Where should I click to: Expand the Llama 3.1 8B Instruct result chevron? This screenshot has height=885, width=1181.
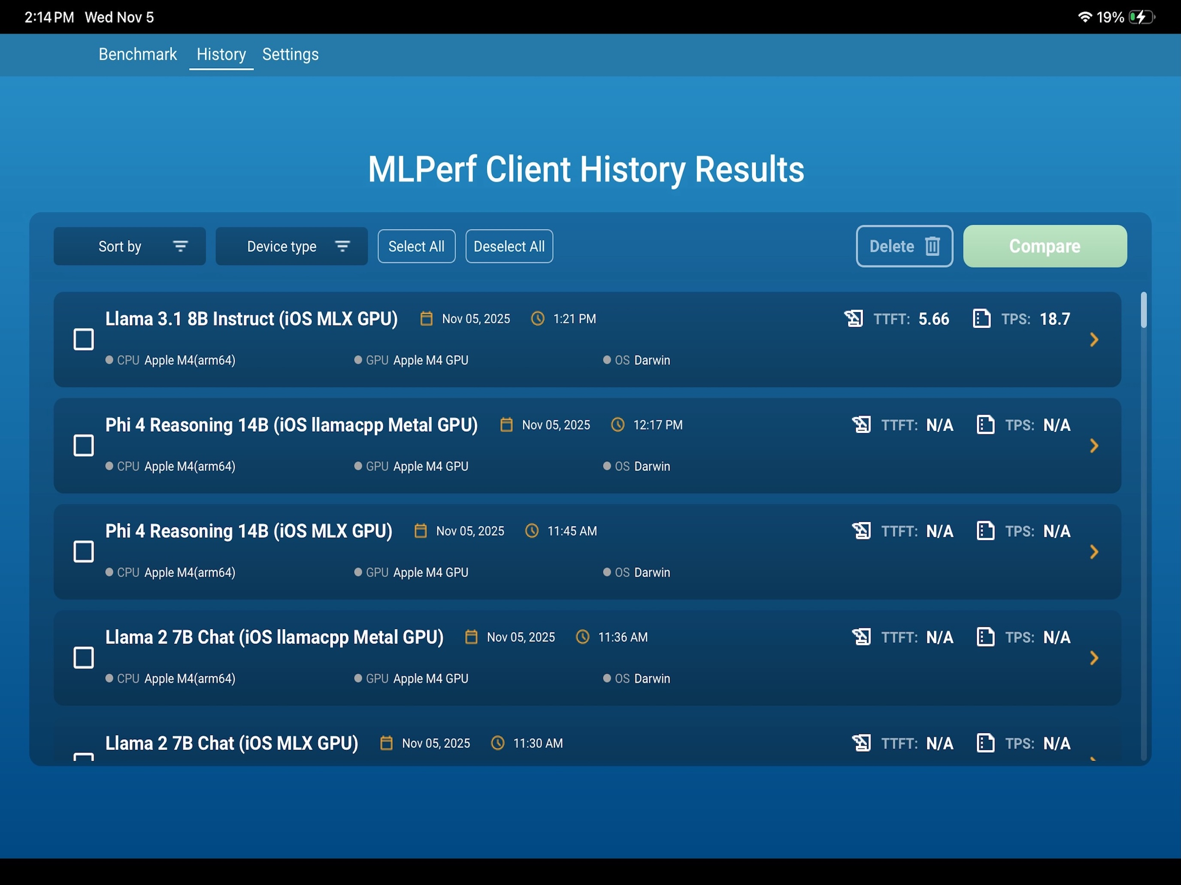point(1094,339)
